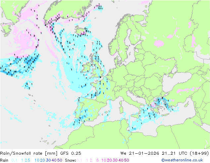Click the Rain legend value 50
210x163 pixels.
(x=60, y=160)
